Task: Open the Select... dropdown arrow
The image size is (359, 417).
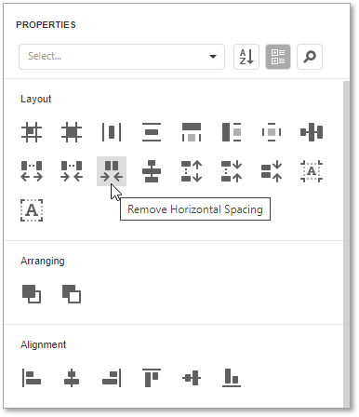Action: pos(213,57)
